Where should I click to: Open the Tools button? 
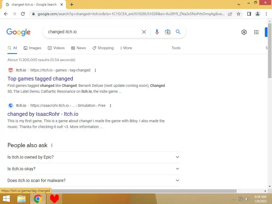tap(176, 48)
